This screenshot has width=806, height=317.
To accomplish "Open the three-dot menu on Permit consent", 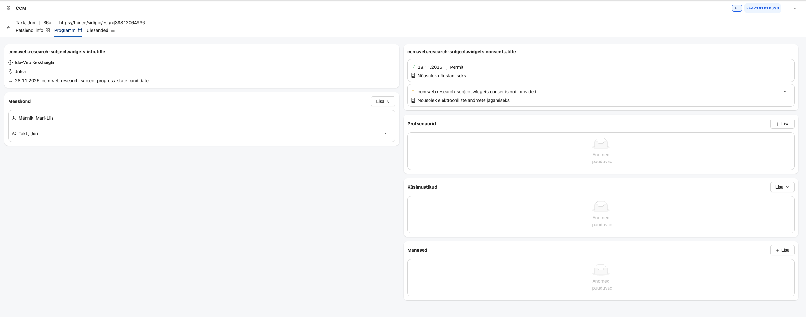I will pos(786,67).
